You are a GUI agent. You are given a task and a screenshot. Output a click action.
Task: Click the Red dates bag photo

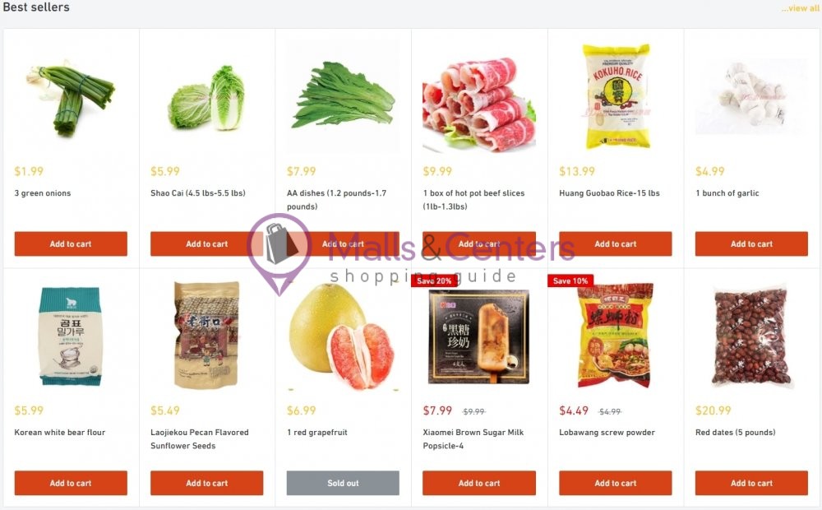[x=750, y=336]
